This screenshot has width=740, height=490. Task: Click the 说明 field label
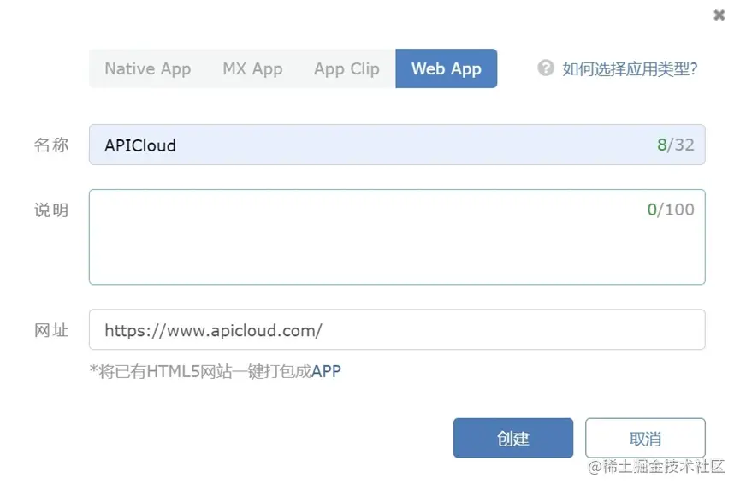pyautogui.click(x=51, y=210)
